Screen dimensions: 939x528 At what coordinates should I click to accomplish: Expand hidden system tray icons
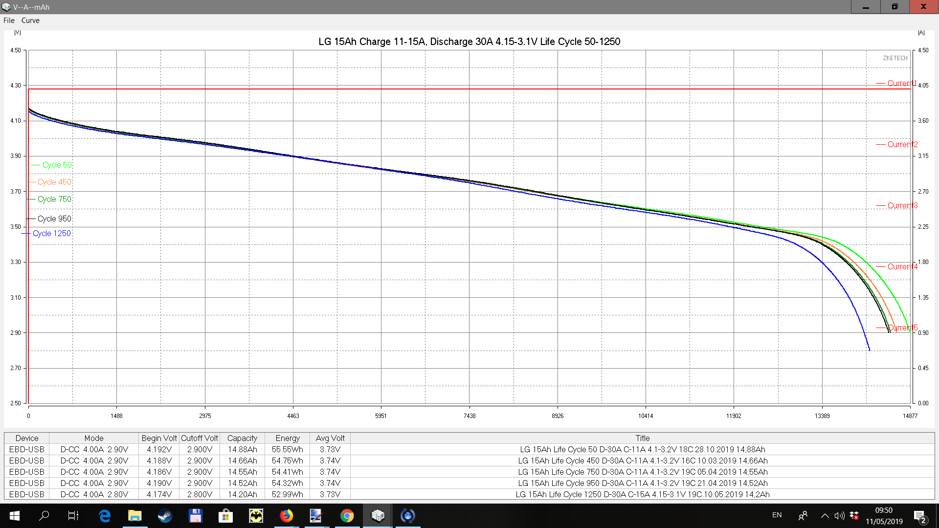pos(825,515)
